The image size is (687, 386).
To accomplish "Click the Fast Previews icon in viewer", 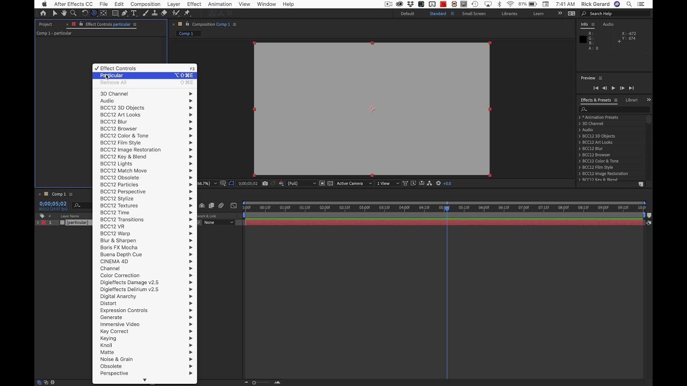I will tap(413, 183).
